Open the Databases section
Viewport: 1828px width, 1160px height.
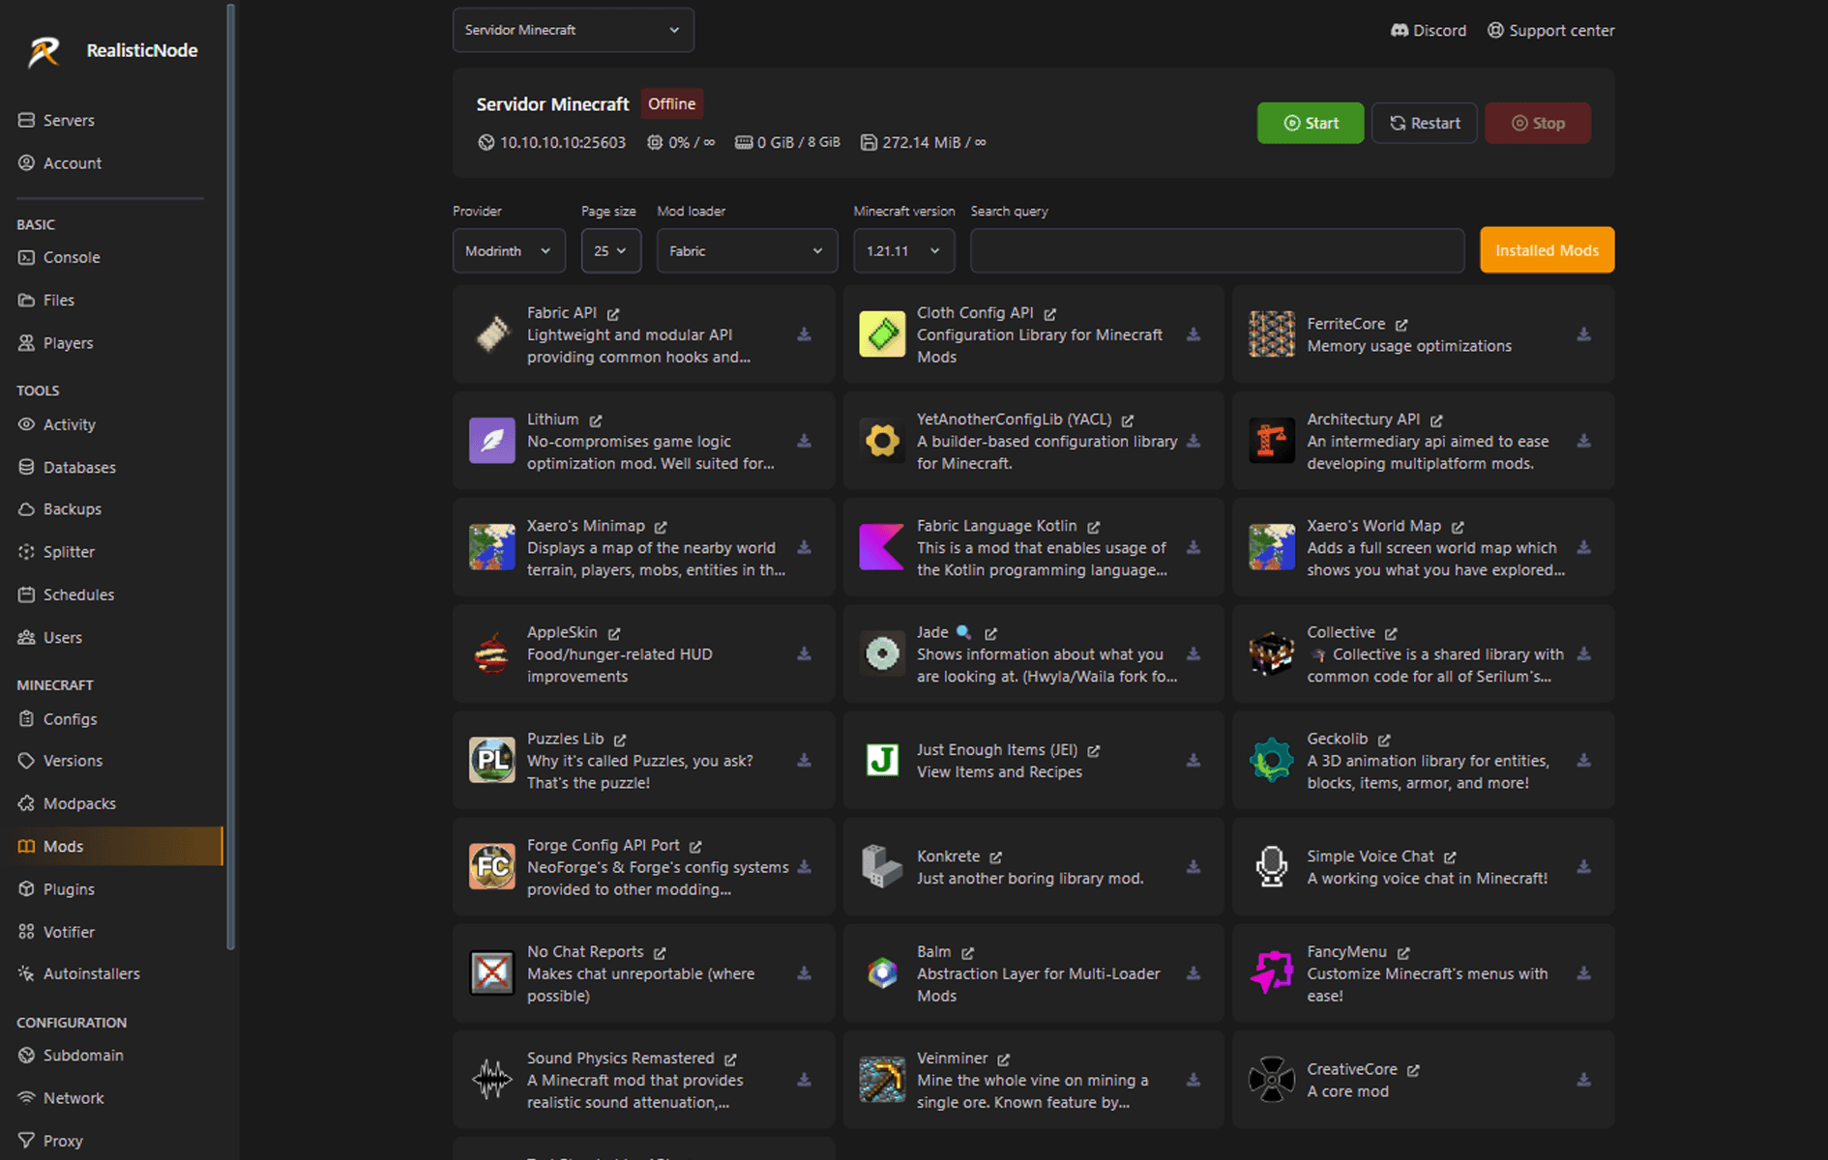(x=67, y=467)
